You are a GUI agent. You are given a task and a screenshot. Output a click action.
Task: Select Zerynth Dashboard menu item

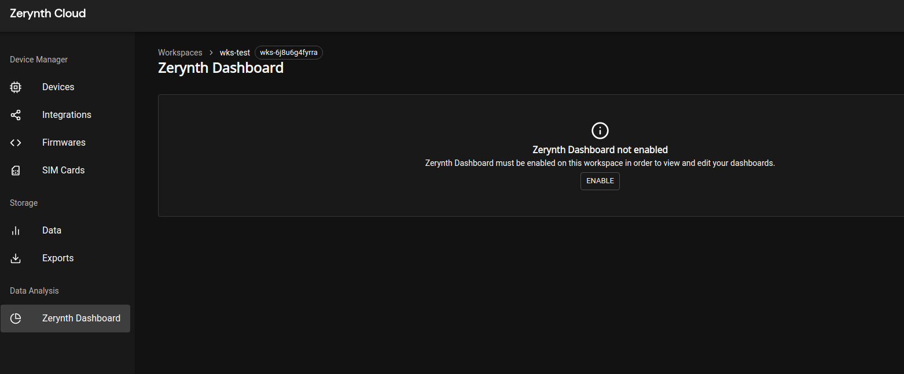(x=65, y=319)
